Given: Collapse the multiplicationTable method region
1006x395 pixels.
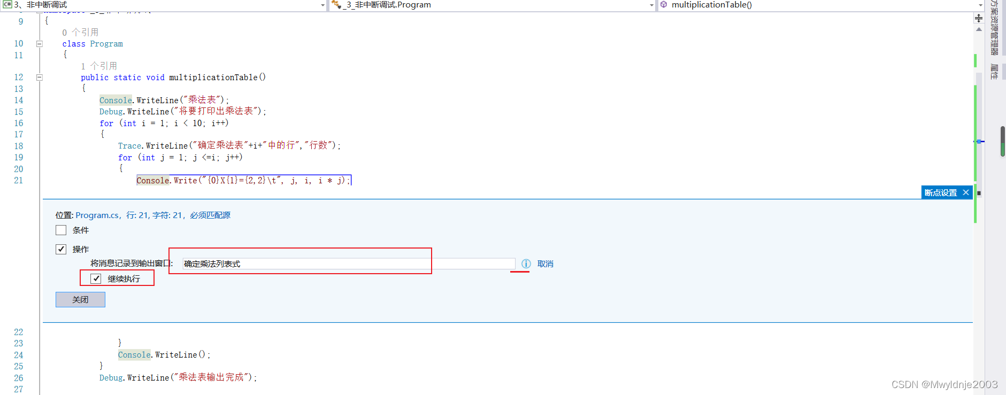Looking at the screenshot, I should (39, 78).
